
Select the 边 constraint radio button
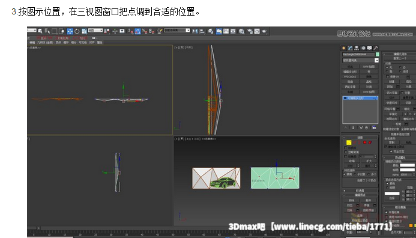coord(400,67)
